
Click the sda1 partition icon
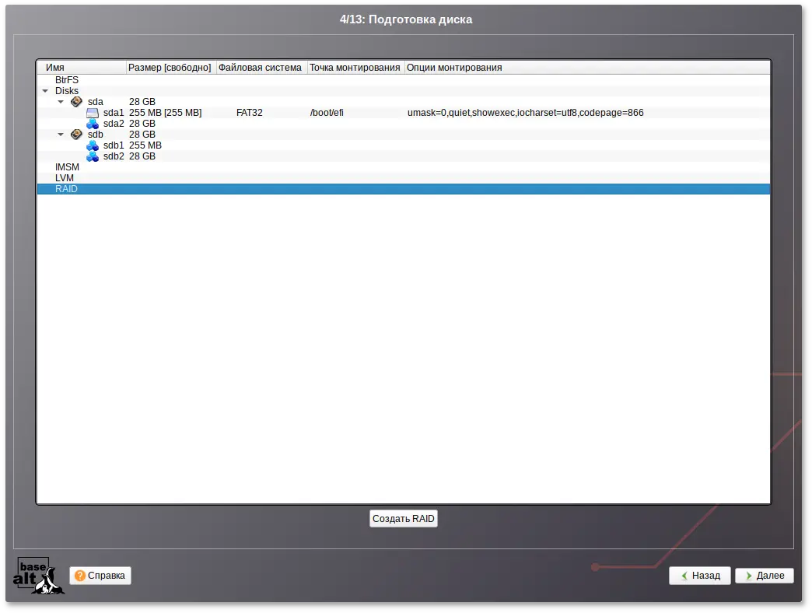(x=93, y=113)
